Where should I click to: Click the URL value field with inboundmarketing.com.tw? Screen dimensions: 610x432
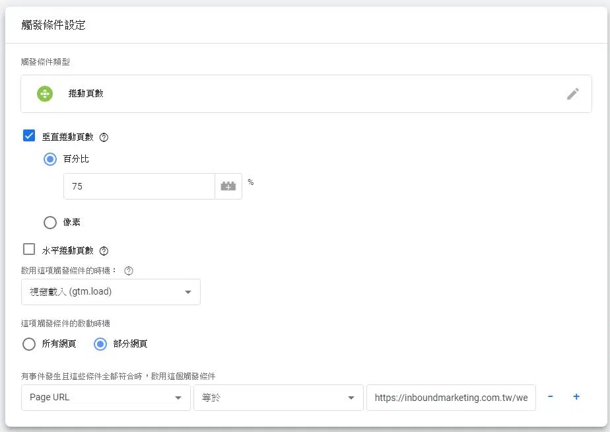click(452, 398)
